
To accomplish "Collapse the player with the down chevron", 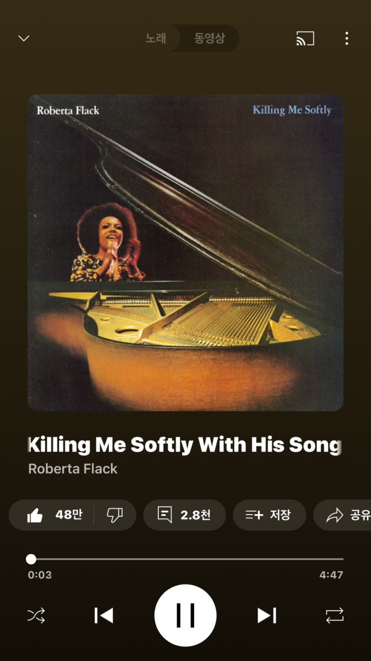I will [24, 38].
